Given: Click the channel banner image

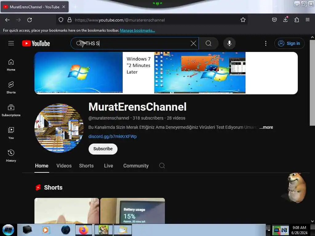Looking at the screenshot, I should tap(166, 73).
